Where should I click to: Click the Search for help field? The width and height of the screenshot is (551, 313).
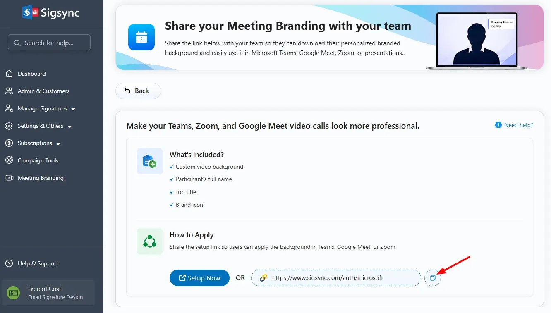click(49, 43)
